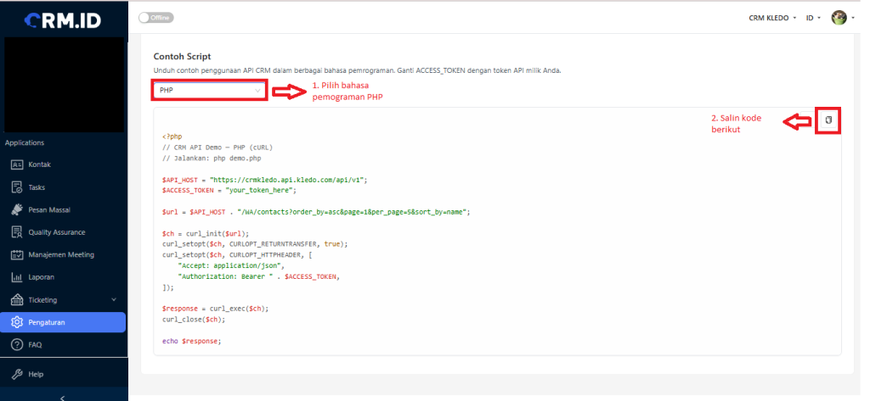Click the Laporan bar chart icon
The height and width of the screenshot is (401, 870).
17,277
